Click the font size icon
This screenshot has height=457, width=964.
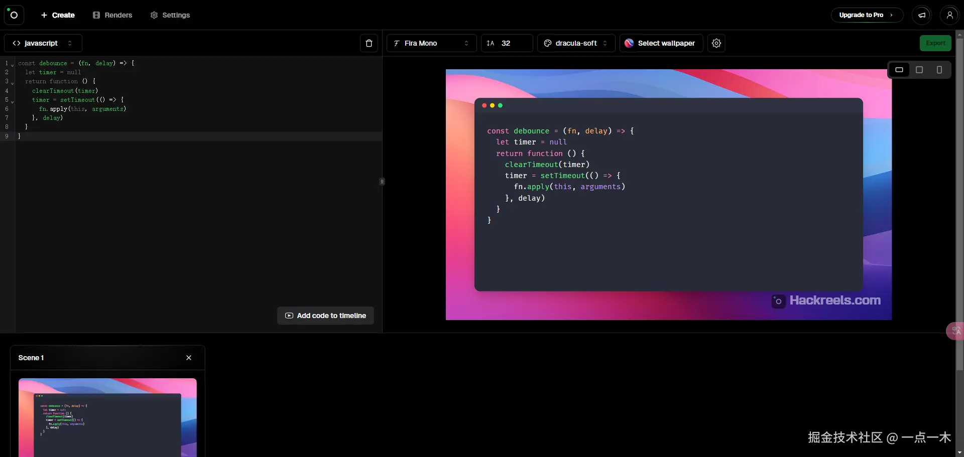click(491, 43)
